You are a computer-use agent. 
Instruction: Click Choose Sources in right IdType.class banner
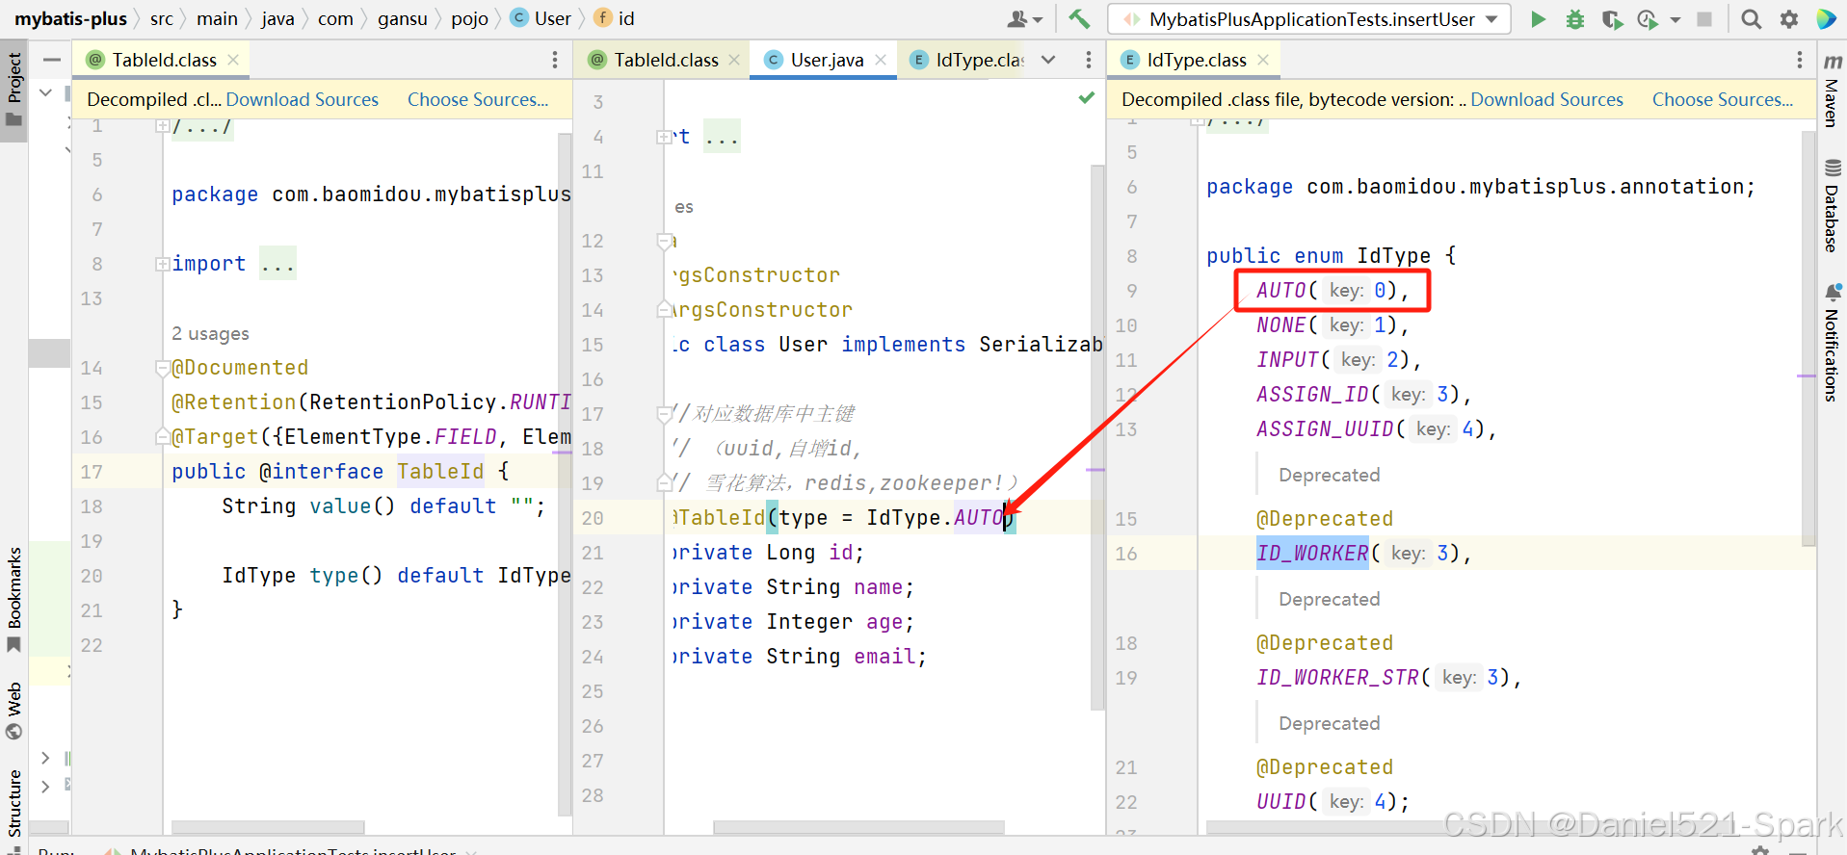1723,99
